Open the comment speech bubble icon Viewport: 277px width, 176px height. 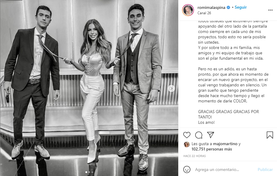click(x=199, y=135)
